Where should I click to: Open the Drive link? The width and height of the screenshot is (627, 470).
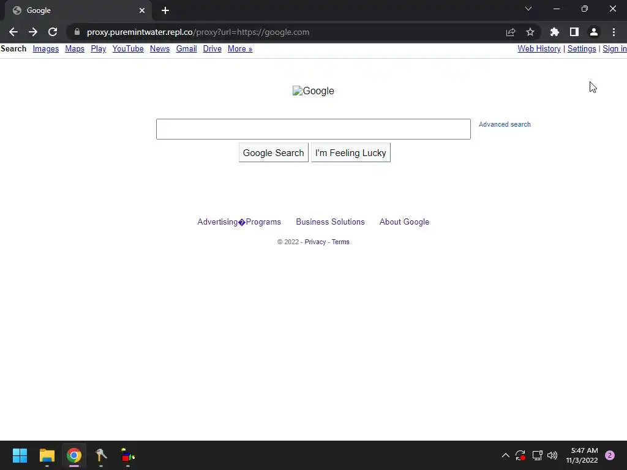[212, 49]
